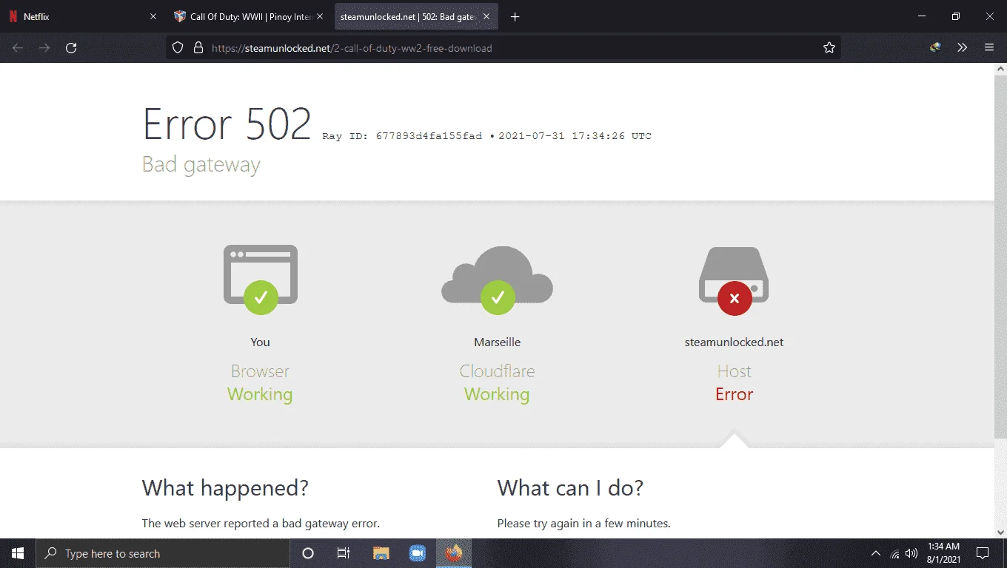The height and width of the screenshot is (568, 1007).
Task: Bookmark this page with the star icon
Action: pos(829,48)
